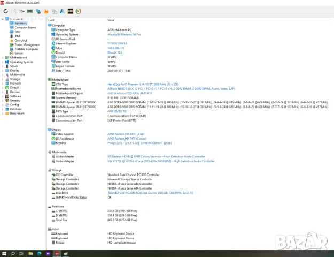
Task: Expand the Devices tree node arrow
Action: point(3,92)
